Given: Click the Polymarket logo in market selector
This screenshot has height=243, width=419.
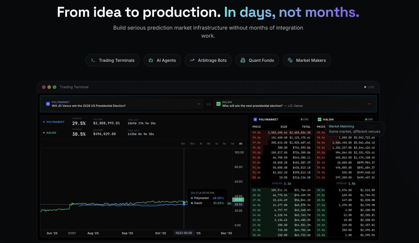Looking at the screenshot, I should 48,104.
